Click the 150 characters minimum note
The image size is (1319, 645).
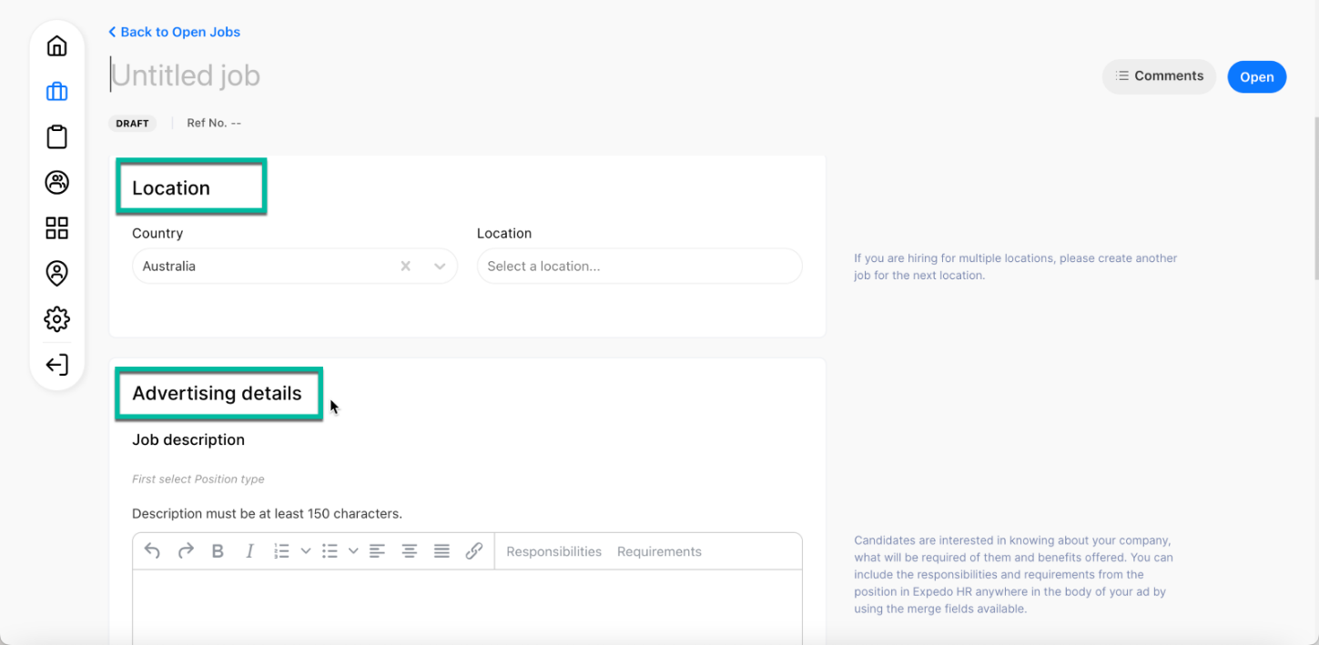click(x=267, y=514)
